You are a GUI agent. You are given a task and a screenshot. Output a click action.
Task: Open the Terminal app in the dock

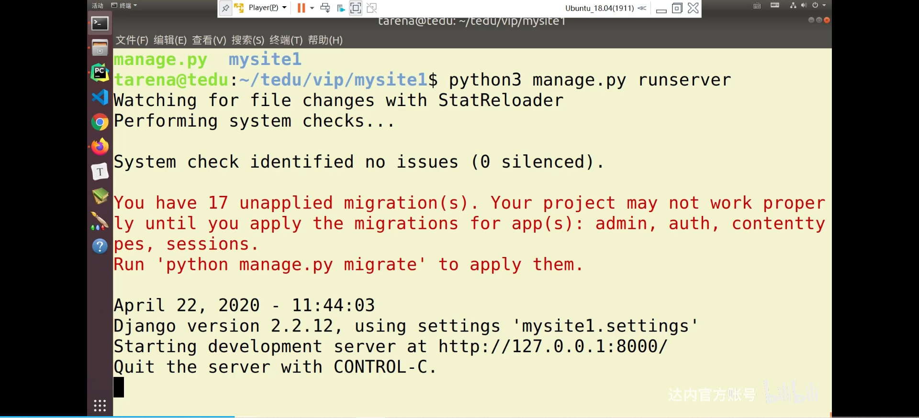(x=100, y=23)
